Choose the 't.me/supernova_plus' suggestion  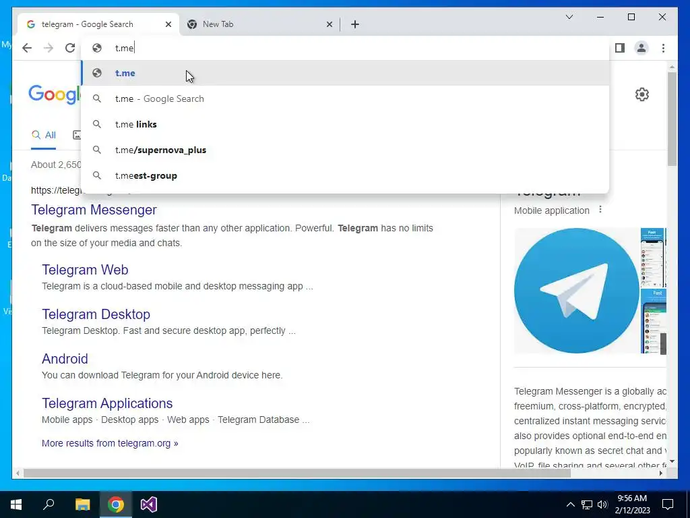(x=346, y=150)
